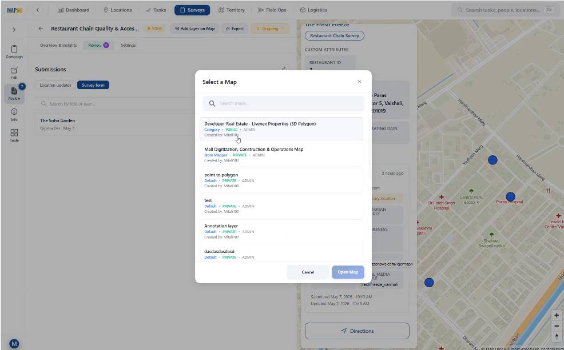Open the Dashboard tab
This screenshot has width=564, height=350.
point(73,10)
